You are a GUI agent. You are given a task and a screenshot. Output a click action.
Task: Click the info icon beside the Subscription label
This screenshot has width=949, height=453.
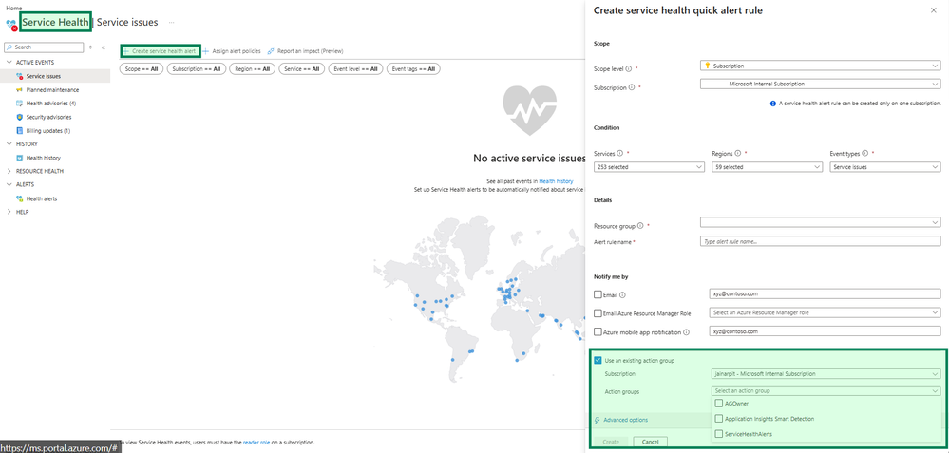point(632,87)
